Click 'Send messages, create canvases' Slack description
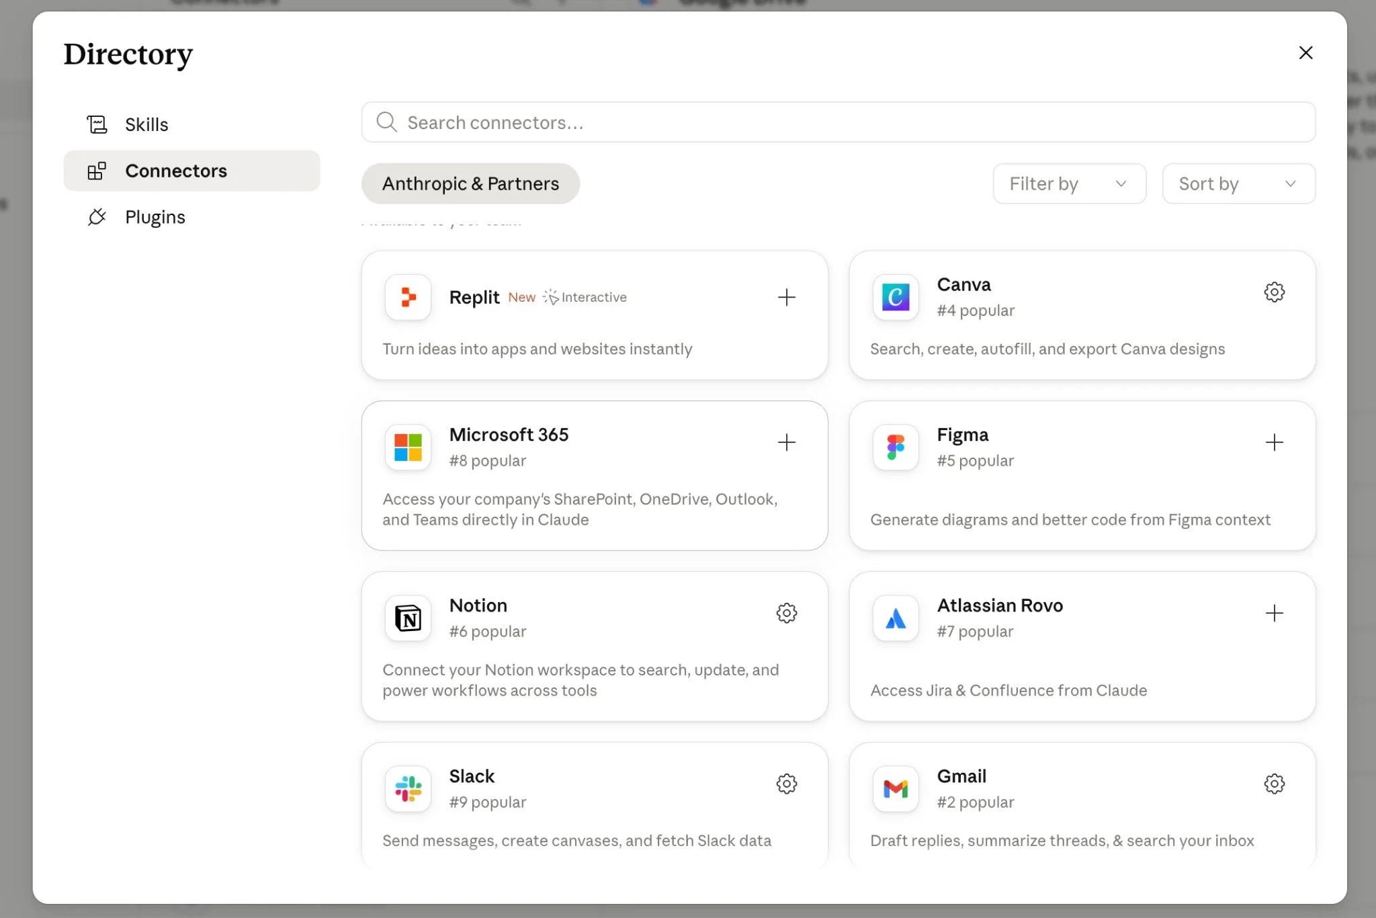This screenshot has height=918, width=1376. click(576, 841)
